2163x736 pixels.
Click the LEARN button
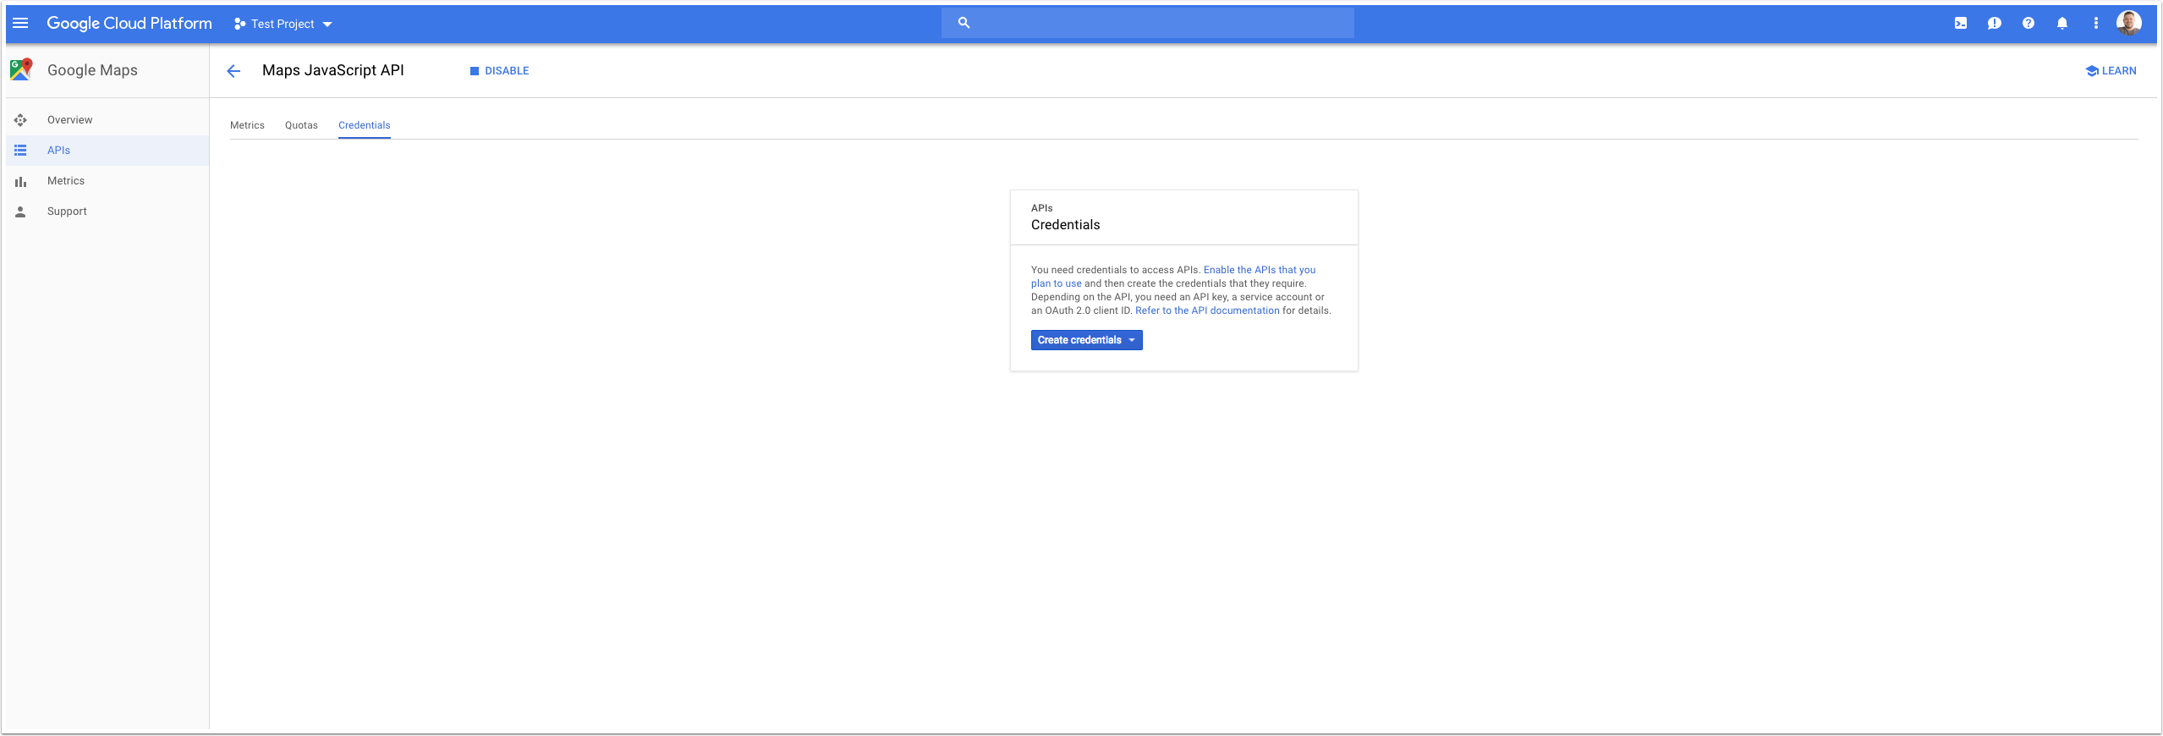2111,71
